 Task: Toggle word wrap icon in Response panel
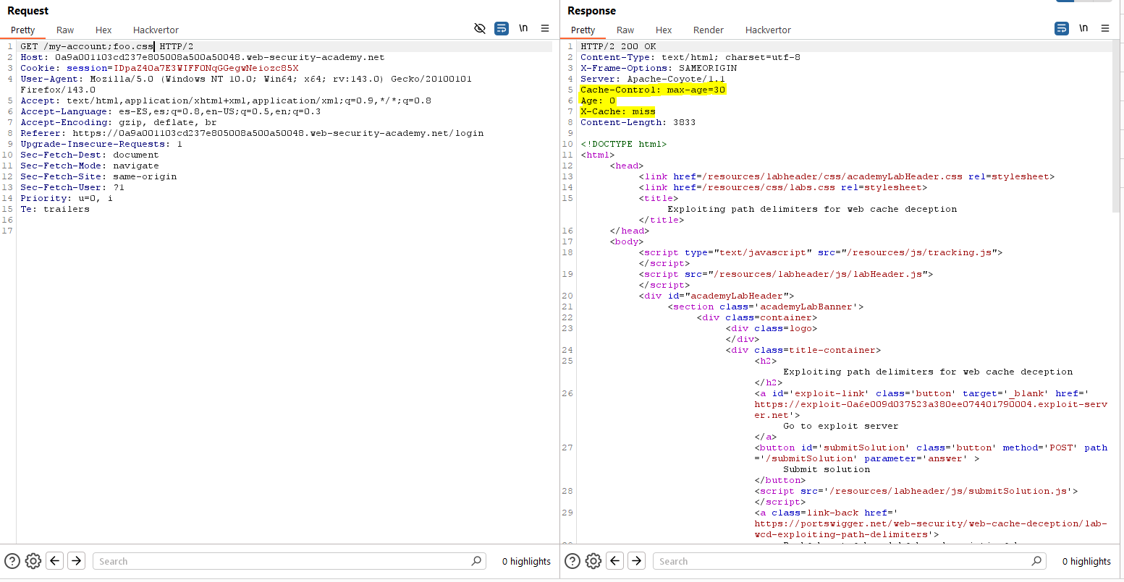point(1062,29)
